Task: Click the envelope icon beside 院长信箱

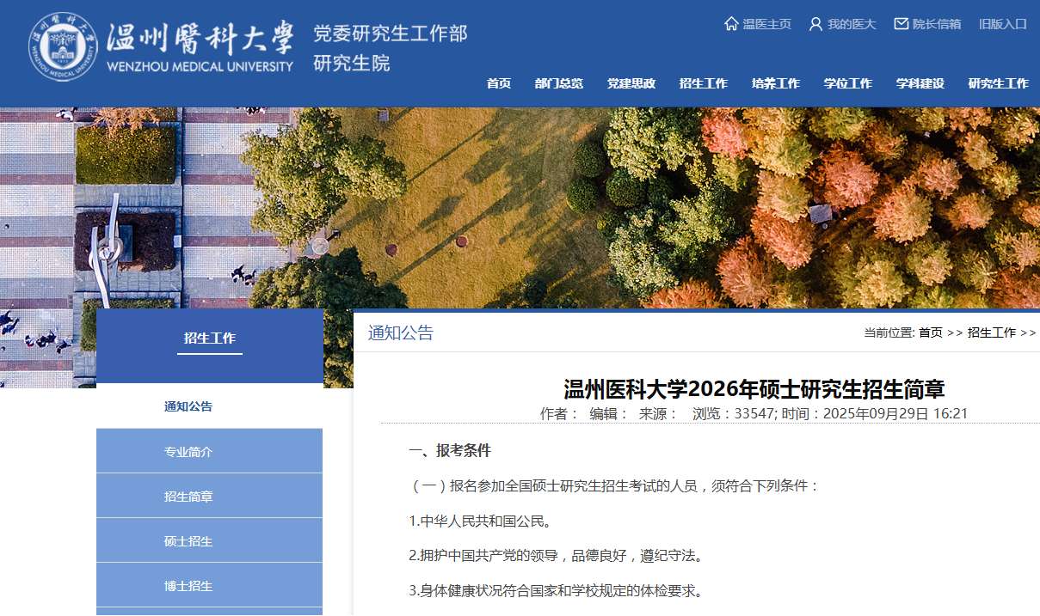Action: (902, 24)
